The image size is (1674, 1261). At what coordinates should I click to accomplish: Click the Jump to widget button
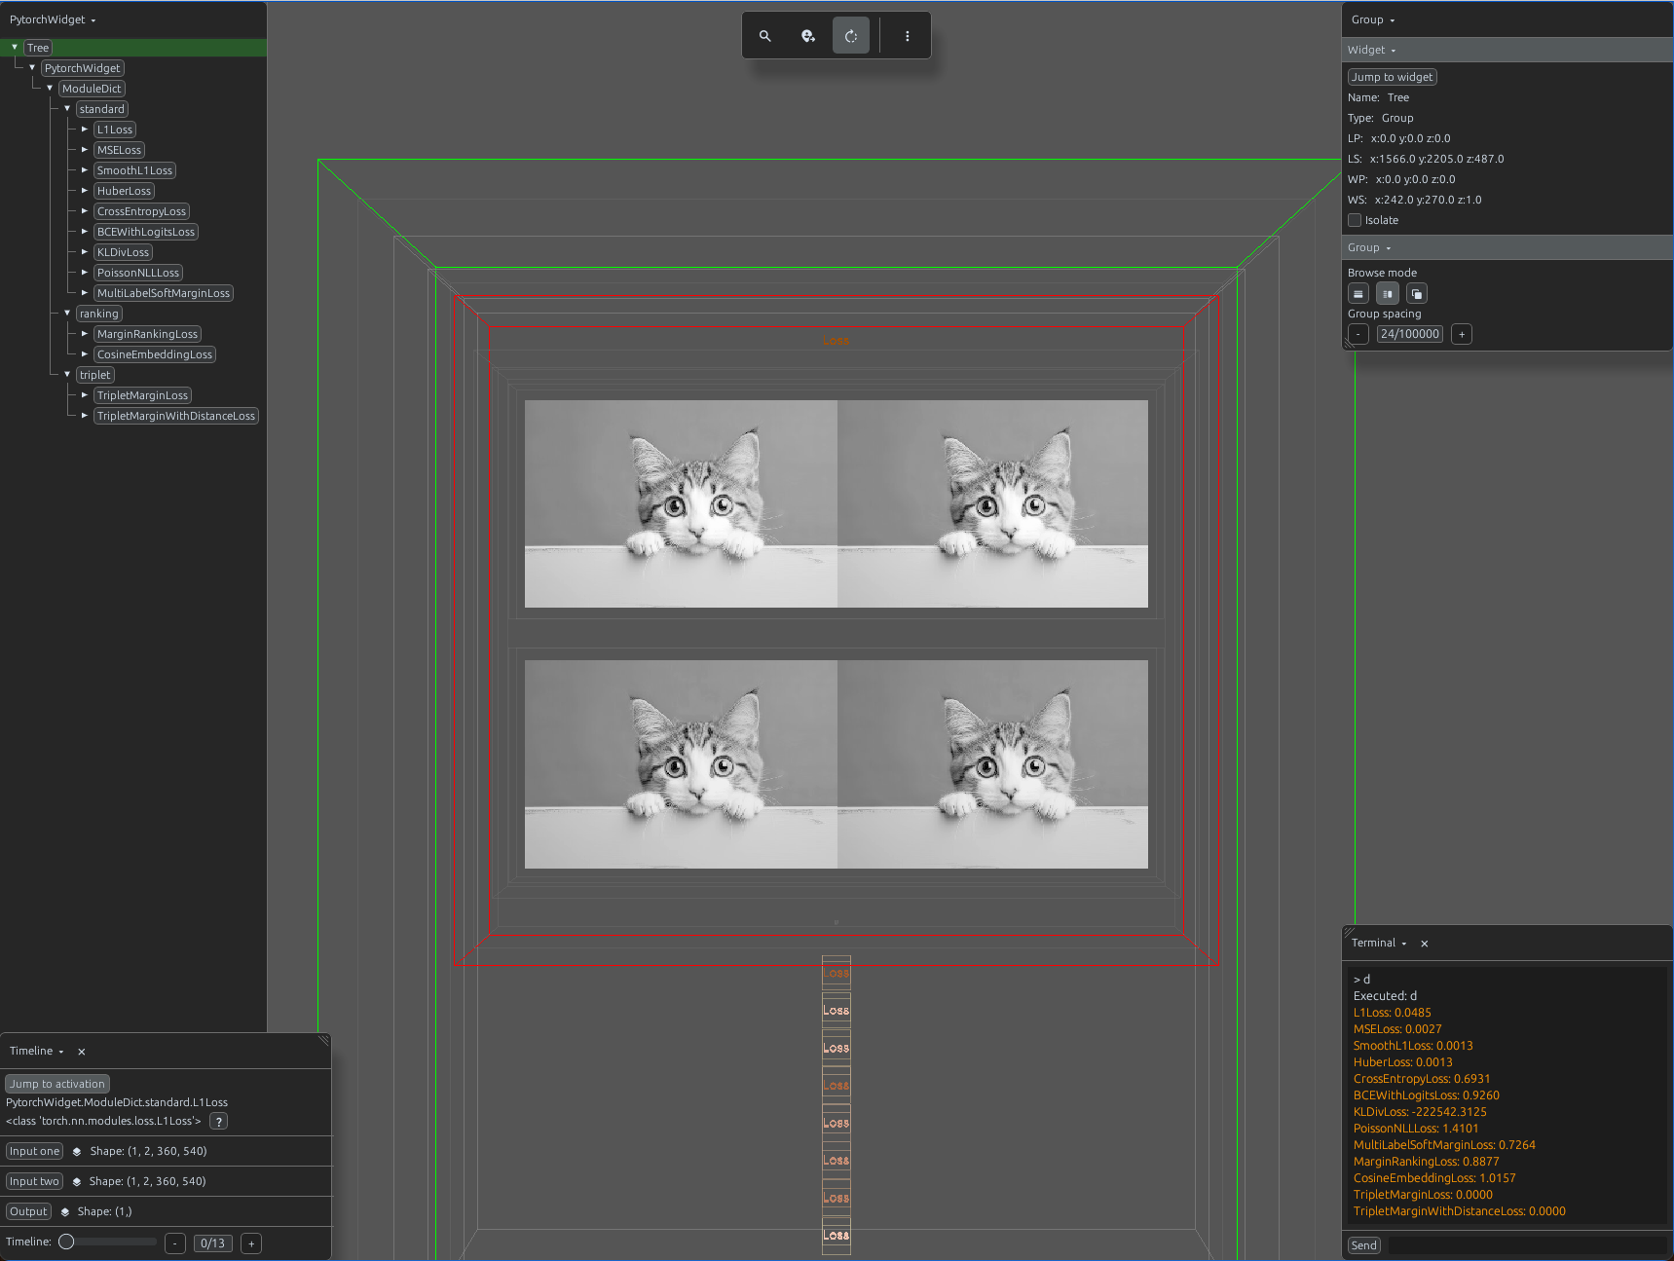point(1393,77)
